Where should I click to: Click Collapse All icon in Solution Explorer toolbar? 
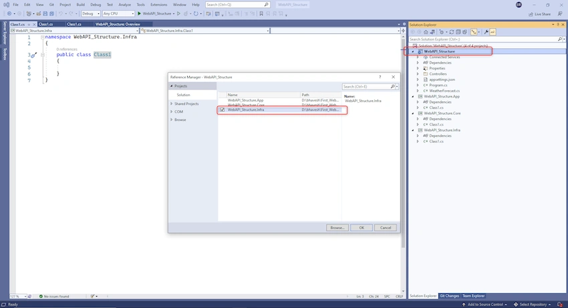coord(458,32)
